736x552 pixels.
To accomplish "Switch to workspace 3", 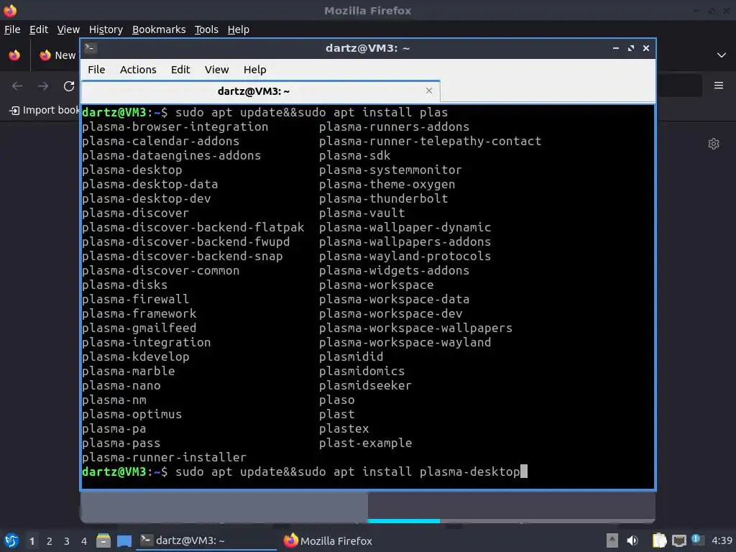I will pyautogui.click(x=67, y=541).
